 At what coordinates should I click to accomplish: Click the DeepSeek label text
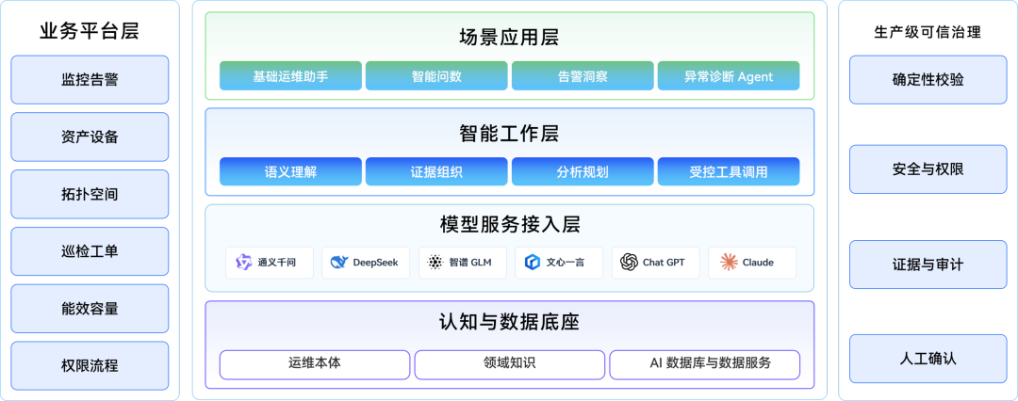click(x=375, y=263)
